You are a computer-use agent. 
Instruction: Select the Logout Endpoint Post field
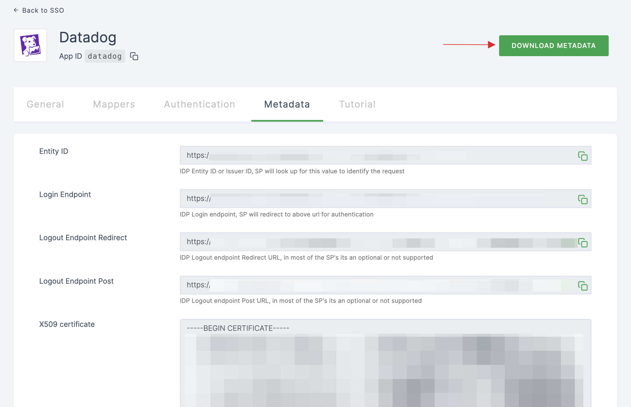point(386,285)
